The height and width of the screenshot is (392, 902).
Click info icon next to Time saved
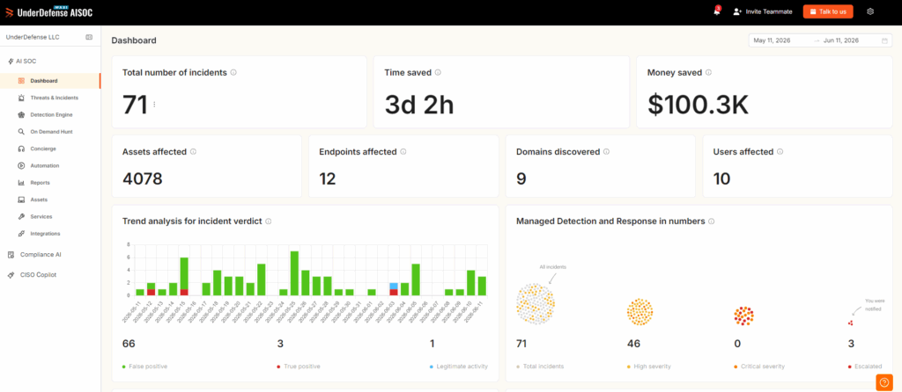pyautogui.click(x=438, y=72)
